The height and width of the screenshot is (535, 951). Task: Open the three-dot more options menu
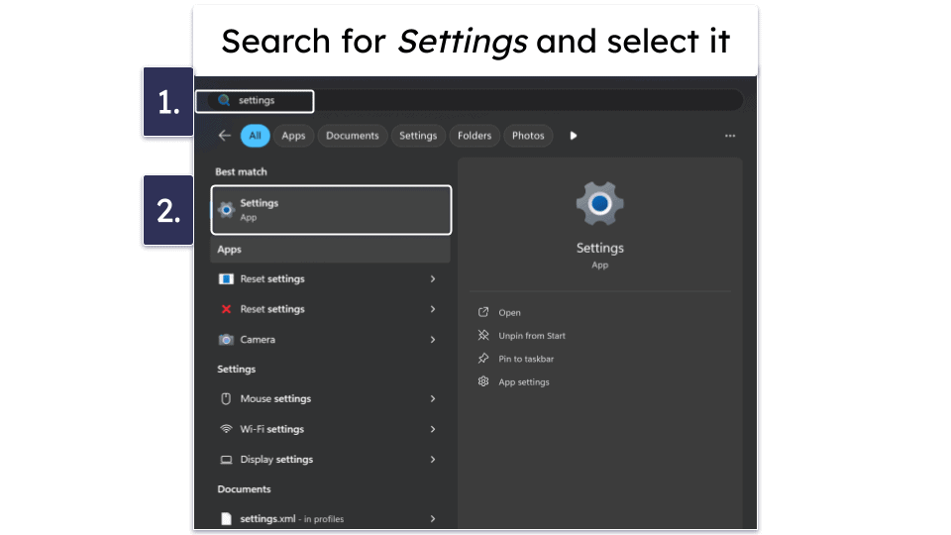[x=730, y=136]
